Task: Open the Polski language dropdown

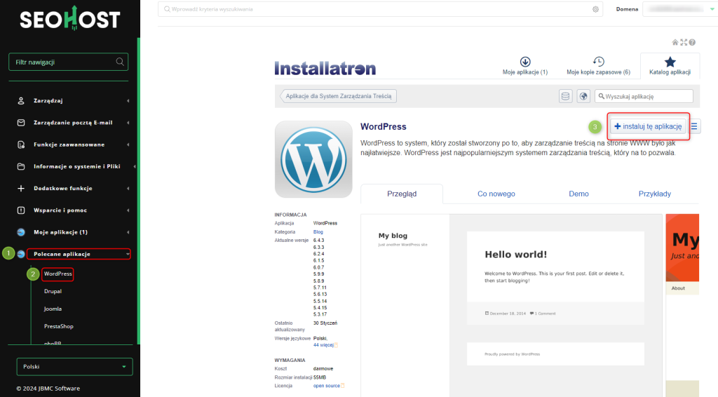Action: pyautogui.click(x=74, y=367)
